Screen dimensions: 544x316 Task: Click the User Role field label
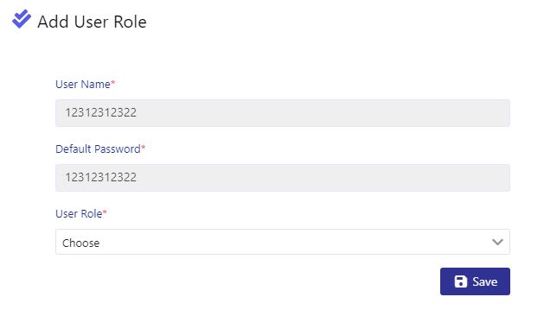79,214
